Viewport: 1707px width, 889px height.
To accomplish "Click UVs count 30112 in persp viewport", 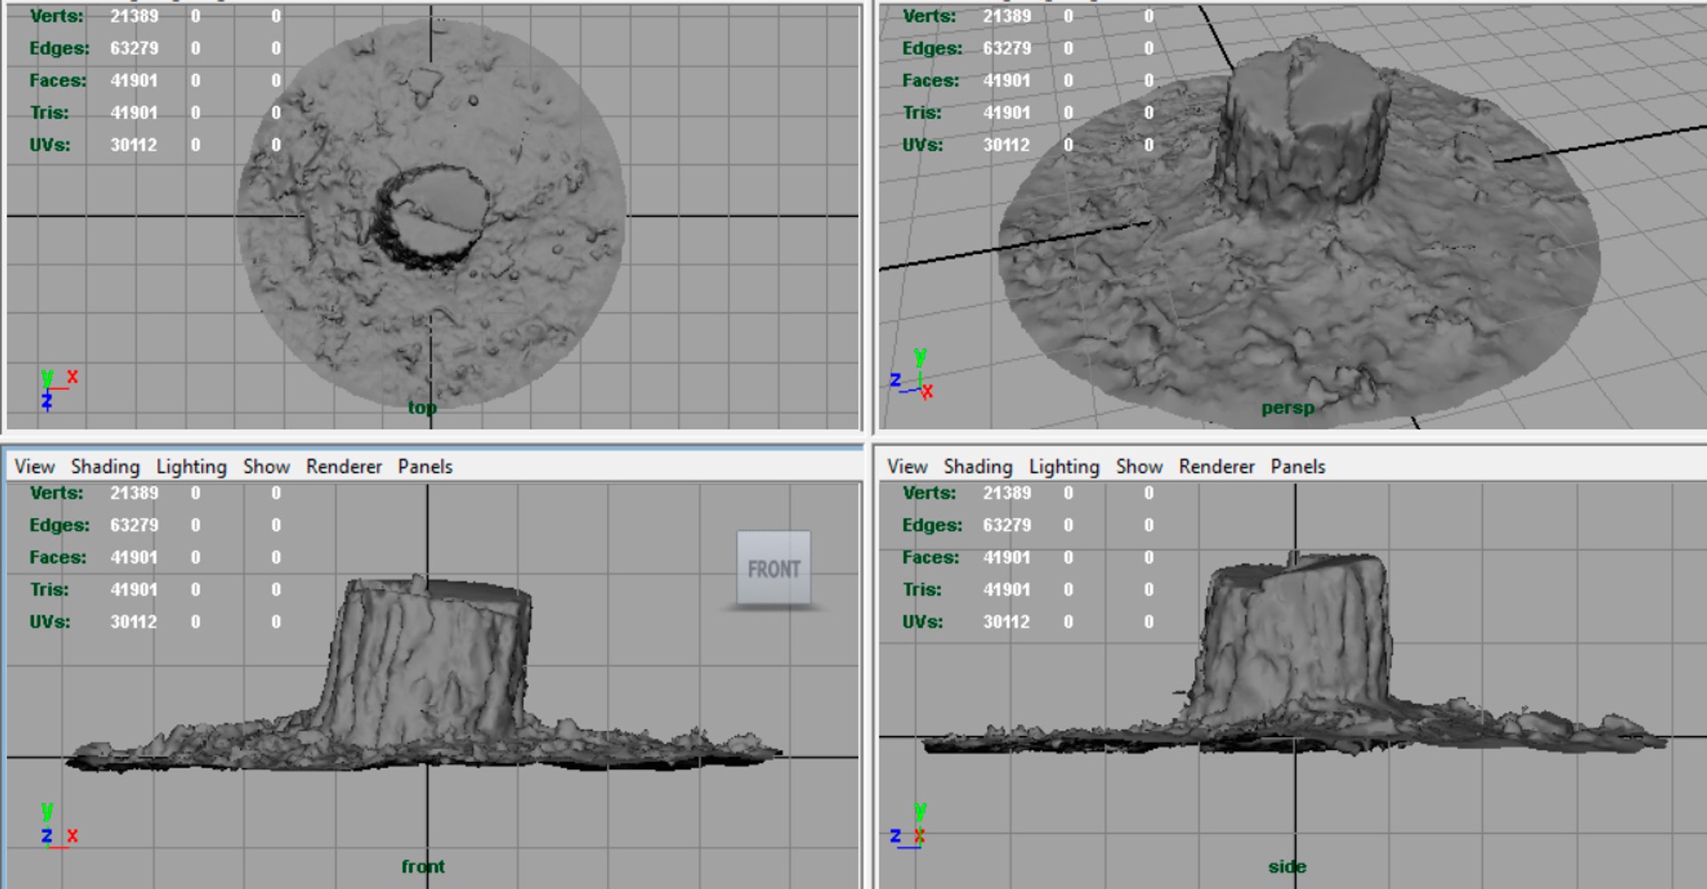I will 1006,144.
